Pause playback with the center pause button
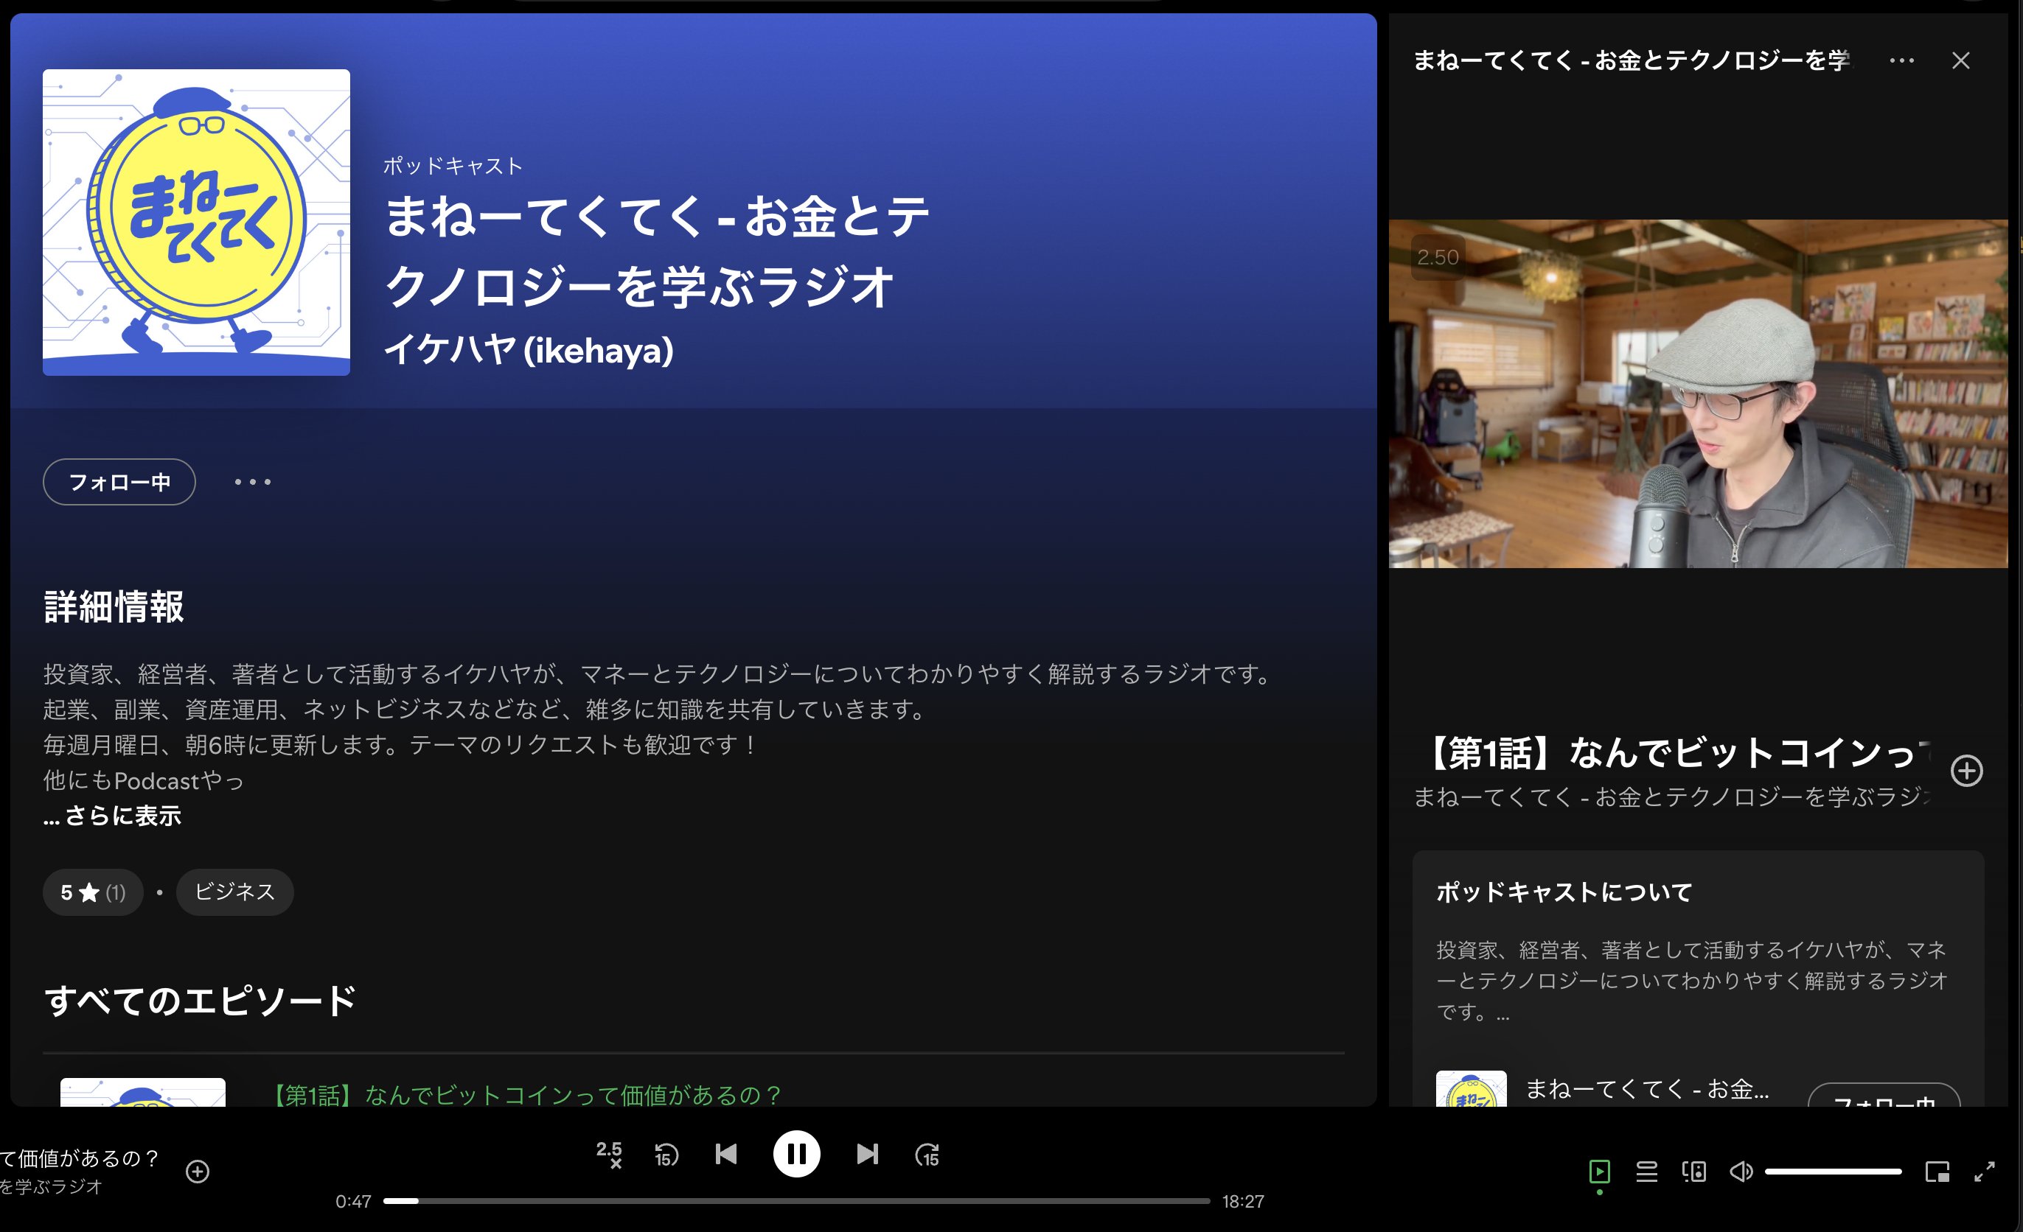The image size is (2023, 1232). pyautogui.click(x=795, y=1154)
